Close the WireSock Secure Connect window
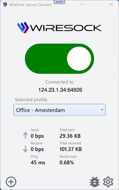 coord(111,4)
